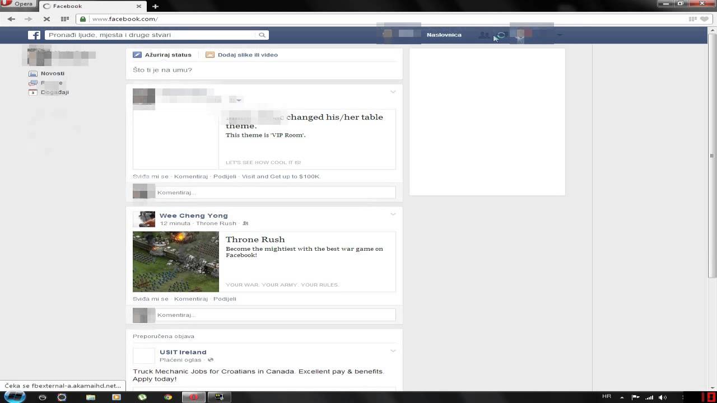Click Podijeli on VIP Room post
This screenshot has height=403, width=717.
(x=225, y=176)
